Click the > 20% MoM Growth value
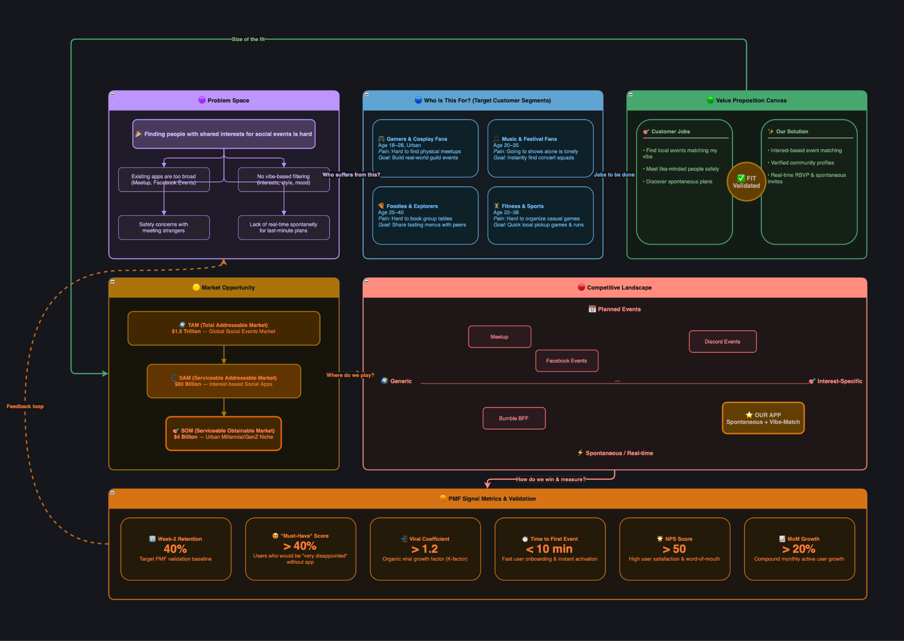The width and height of the screenshot is (904, 641). [799, 549]
